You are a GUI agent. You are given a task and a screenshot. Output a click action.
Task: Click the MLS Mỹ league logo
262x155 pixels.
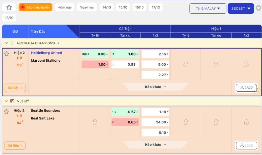12,101
